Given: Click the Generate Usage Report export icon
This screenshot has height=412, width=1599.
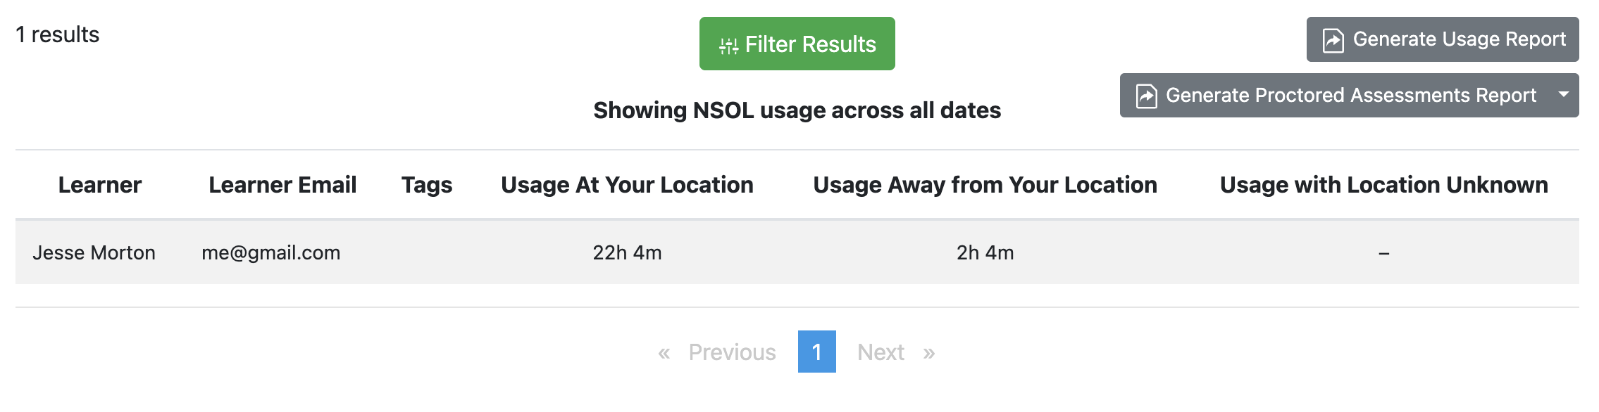Looking at the screenshot, I should click(1333, 40).
